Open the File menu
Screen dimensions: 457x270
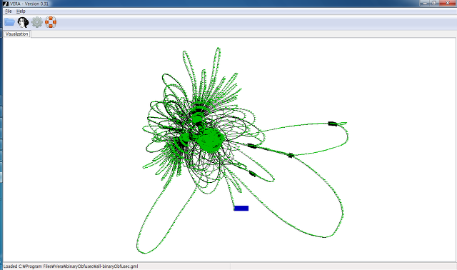9,11
